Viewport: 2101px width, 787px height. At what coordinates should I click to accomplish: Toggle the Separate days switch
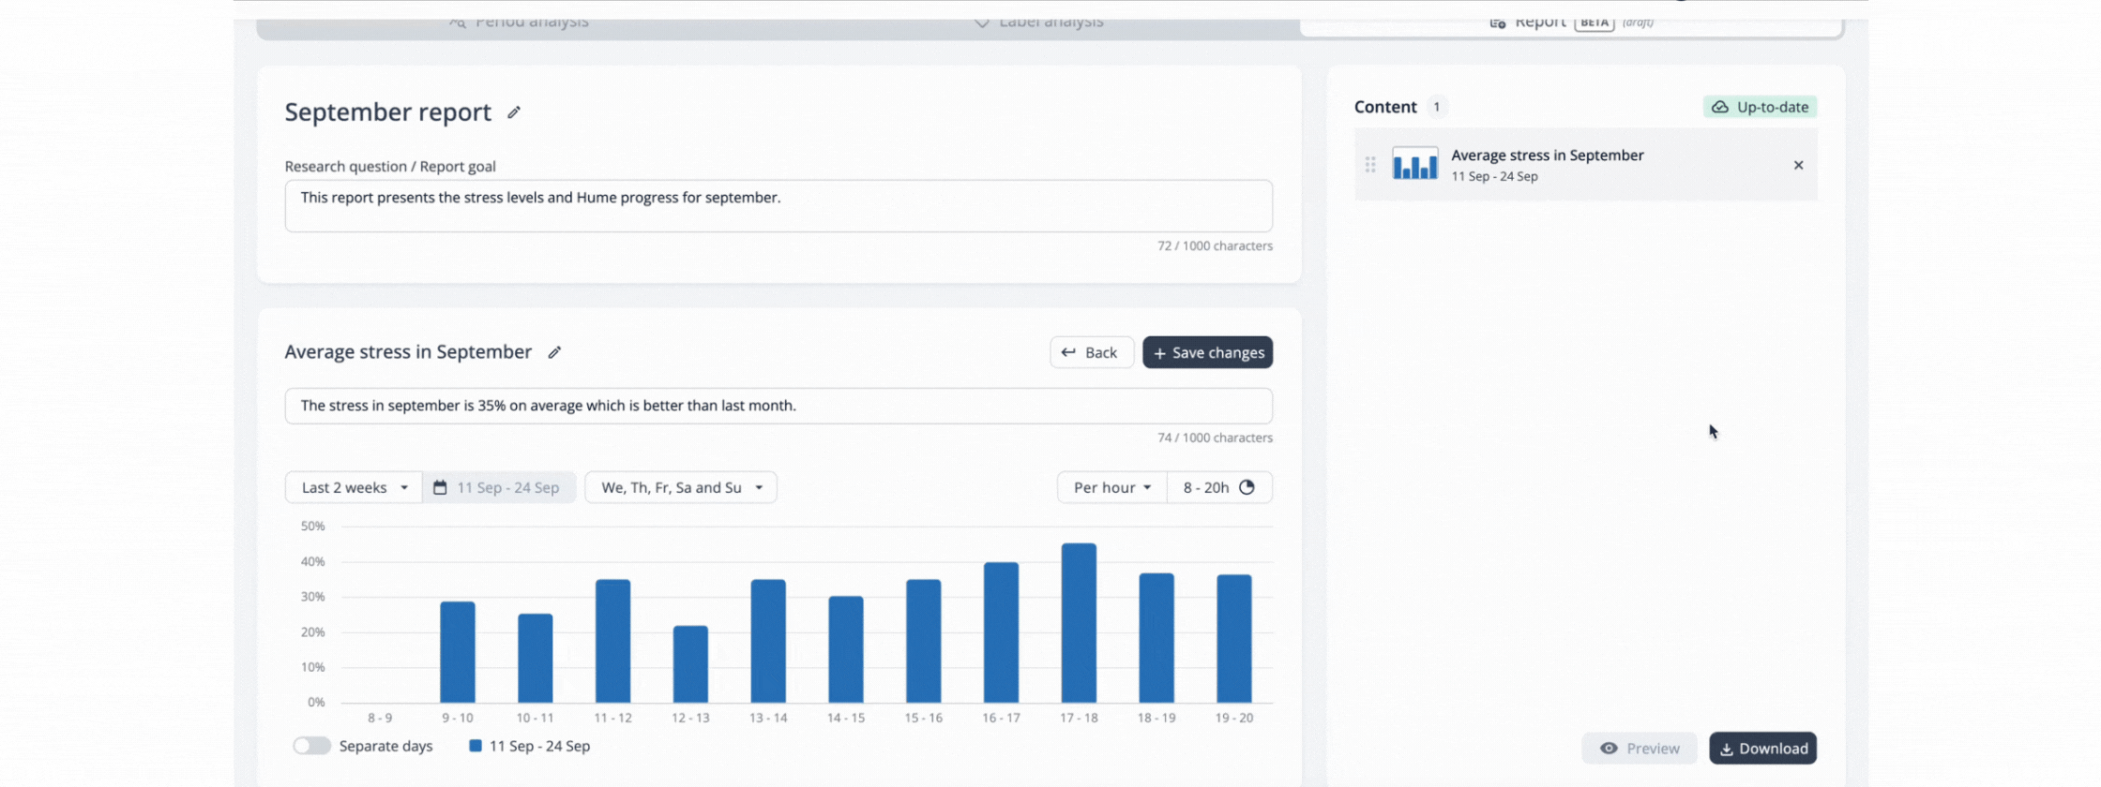312,746
